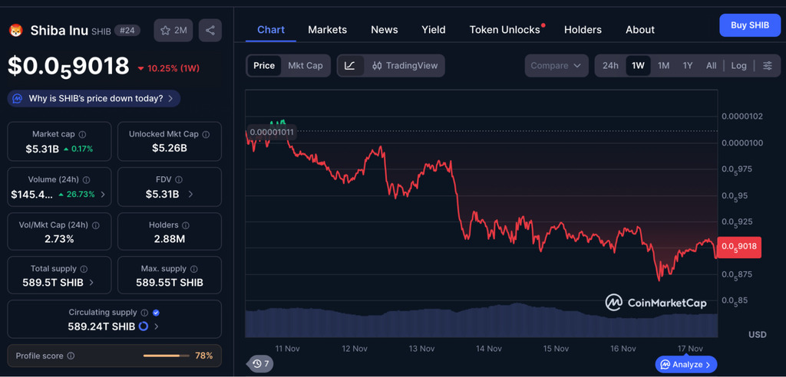Expand Circulating supply details arrow
The width and height of the screenshot is (786, 377).
point(157,326)
